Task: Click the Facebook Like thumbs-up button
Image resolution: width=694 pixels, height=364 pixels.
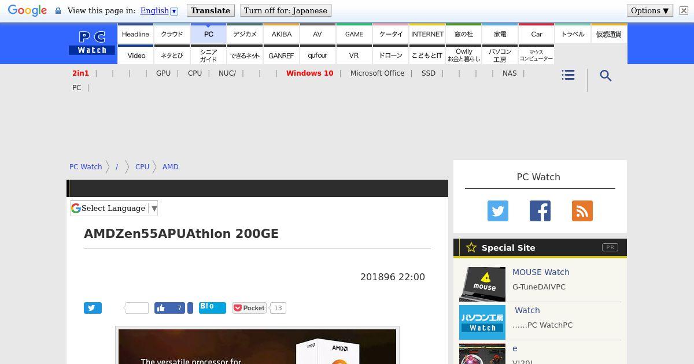Action: (x=170, y=308)
